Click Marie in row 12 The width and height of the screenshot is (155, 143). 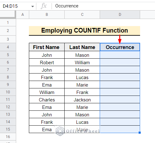pyautogui.click(x=82, y=107)
